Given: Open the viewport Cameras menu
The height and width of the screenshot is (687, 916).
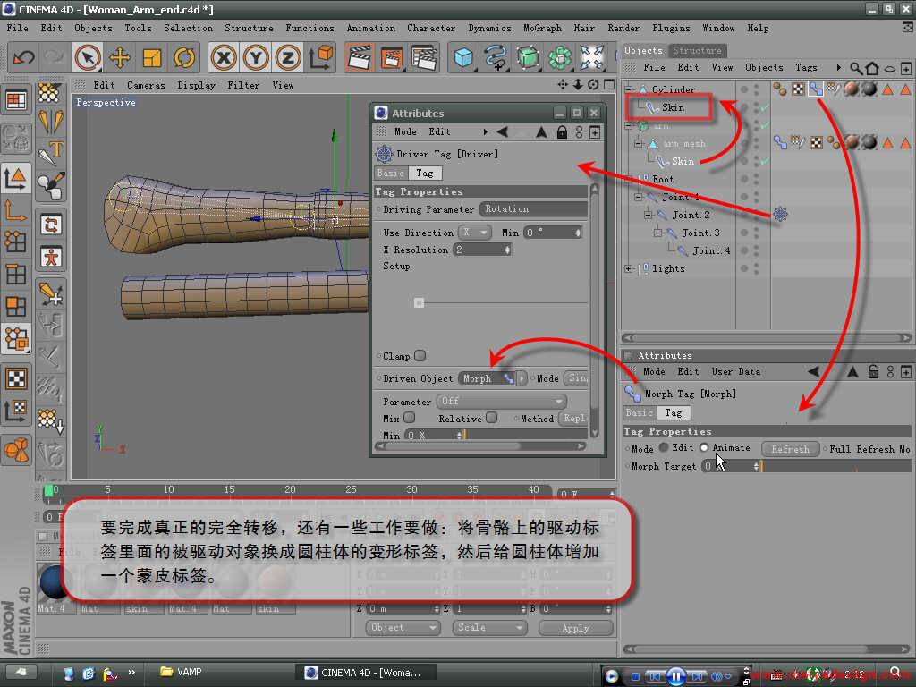Looking at the screenshot, I should point(146,85).
